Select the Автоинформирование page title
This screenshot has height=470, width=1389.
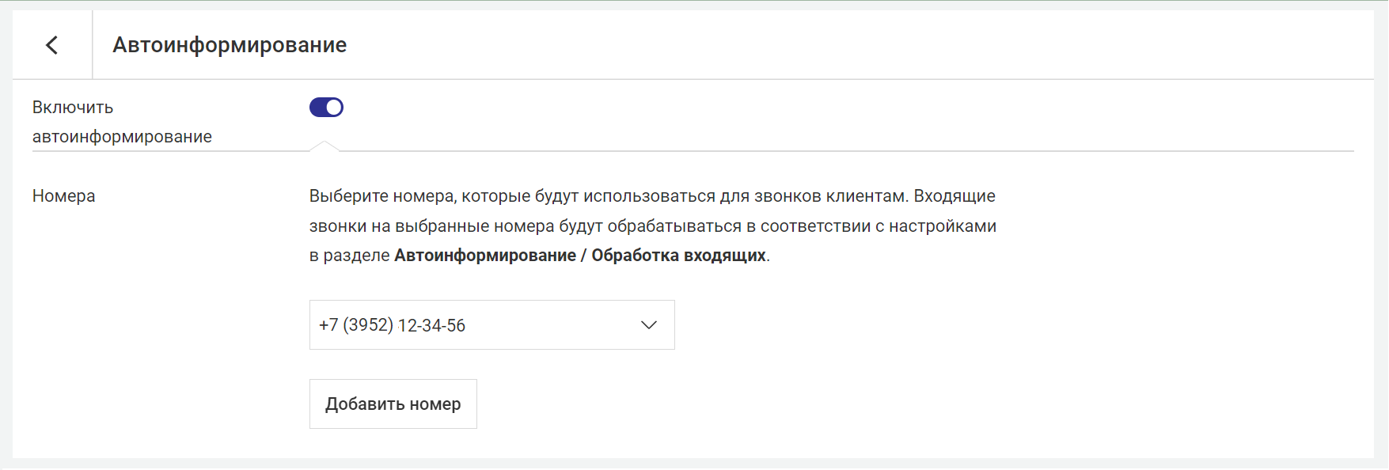(230, 45)
